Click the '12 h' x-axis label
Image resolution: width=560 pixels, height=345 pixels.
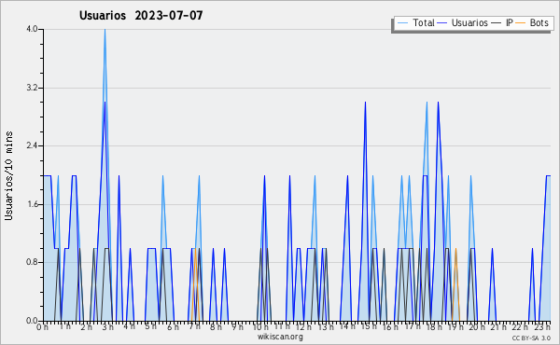(x=304, y=326)
